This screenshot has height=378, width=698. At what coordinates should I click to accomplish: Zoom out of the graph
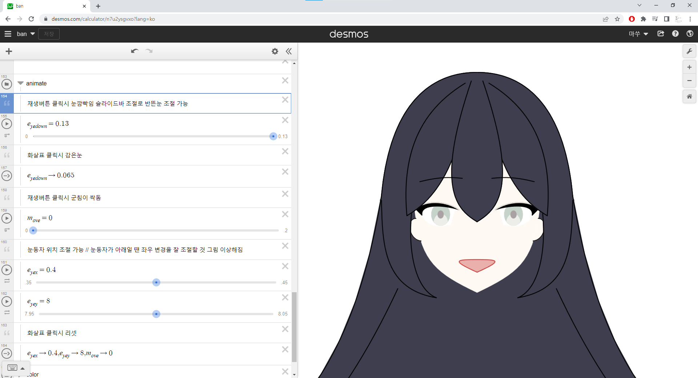[689, 81]
